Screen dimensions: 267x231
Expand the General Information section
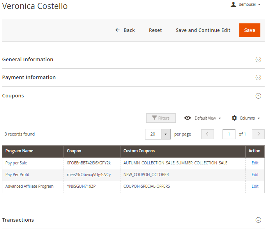pyautogui.click(x=258, y=60)
